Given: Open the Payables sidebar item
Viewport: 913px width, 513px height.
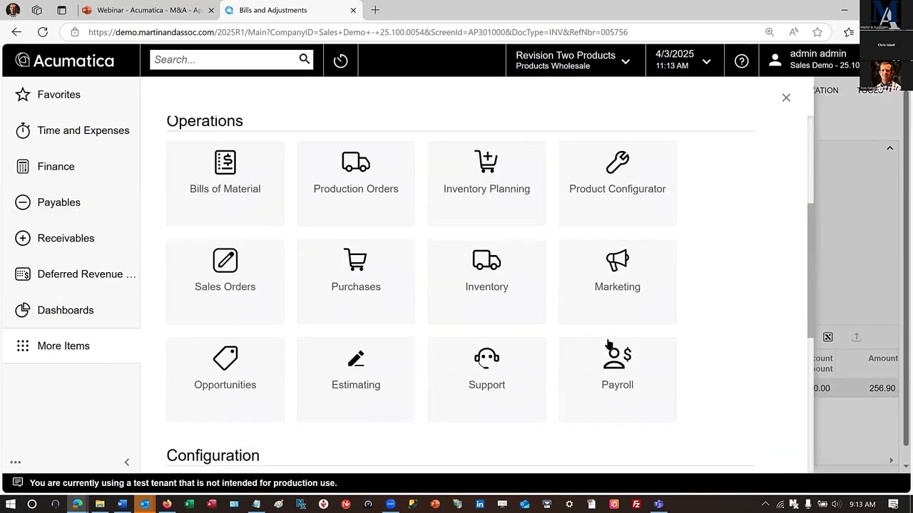Looking at the screenshot, I should 71,202.
